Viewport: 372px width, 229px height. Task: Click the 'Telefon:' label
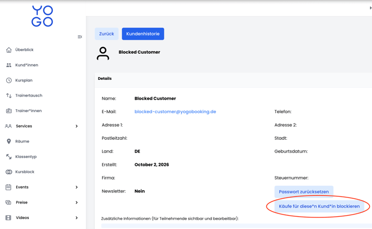(x=283, y=111)
